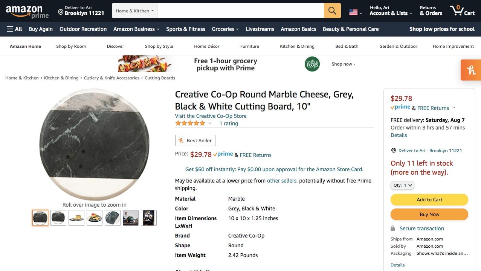Viewport: 481px width, 271px height.
Task: Click the Amazon Prime logo
Action: point(27,11)
